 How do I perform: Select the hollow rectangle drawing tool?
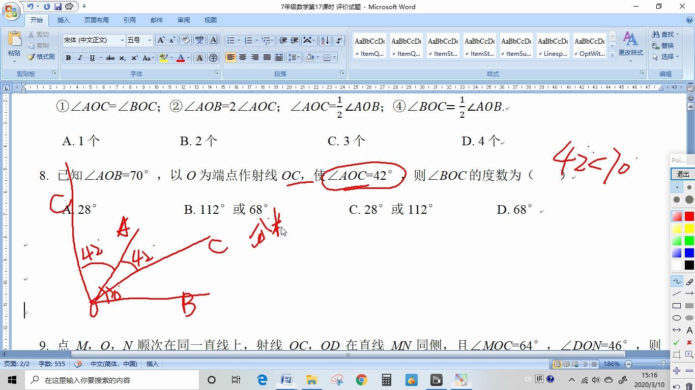677,306
